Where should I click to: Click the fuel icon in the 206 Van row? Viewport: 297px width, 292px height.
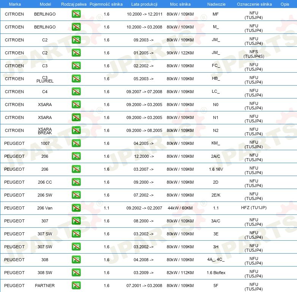pos(76,208)
